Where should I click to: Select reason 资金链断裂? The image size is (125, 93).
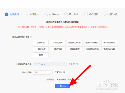tap(75, 49)
